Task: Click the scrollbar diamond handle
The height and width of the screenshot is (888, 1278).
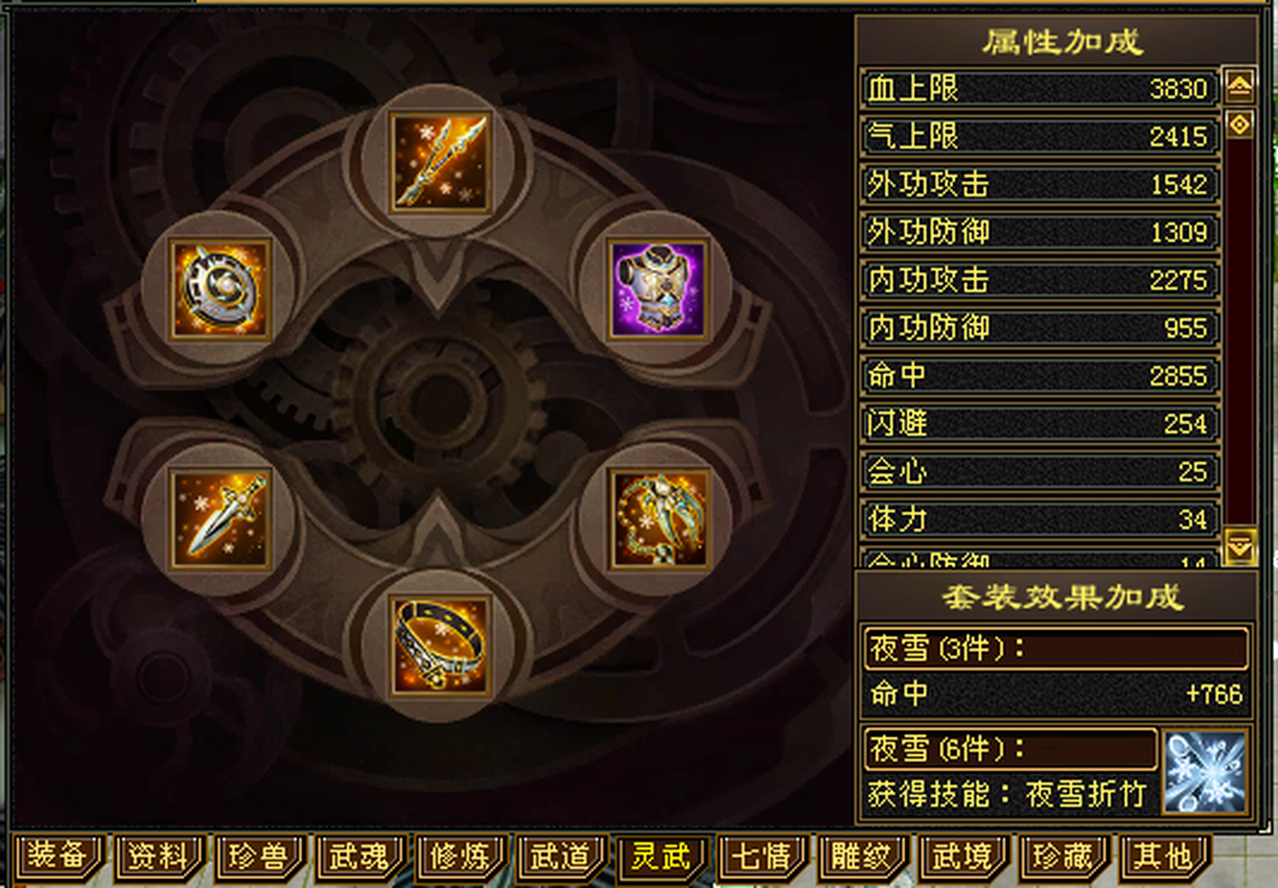Action: click(x=1240, y=124)
